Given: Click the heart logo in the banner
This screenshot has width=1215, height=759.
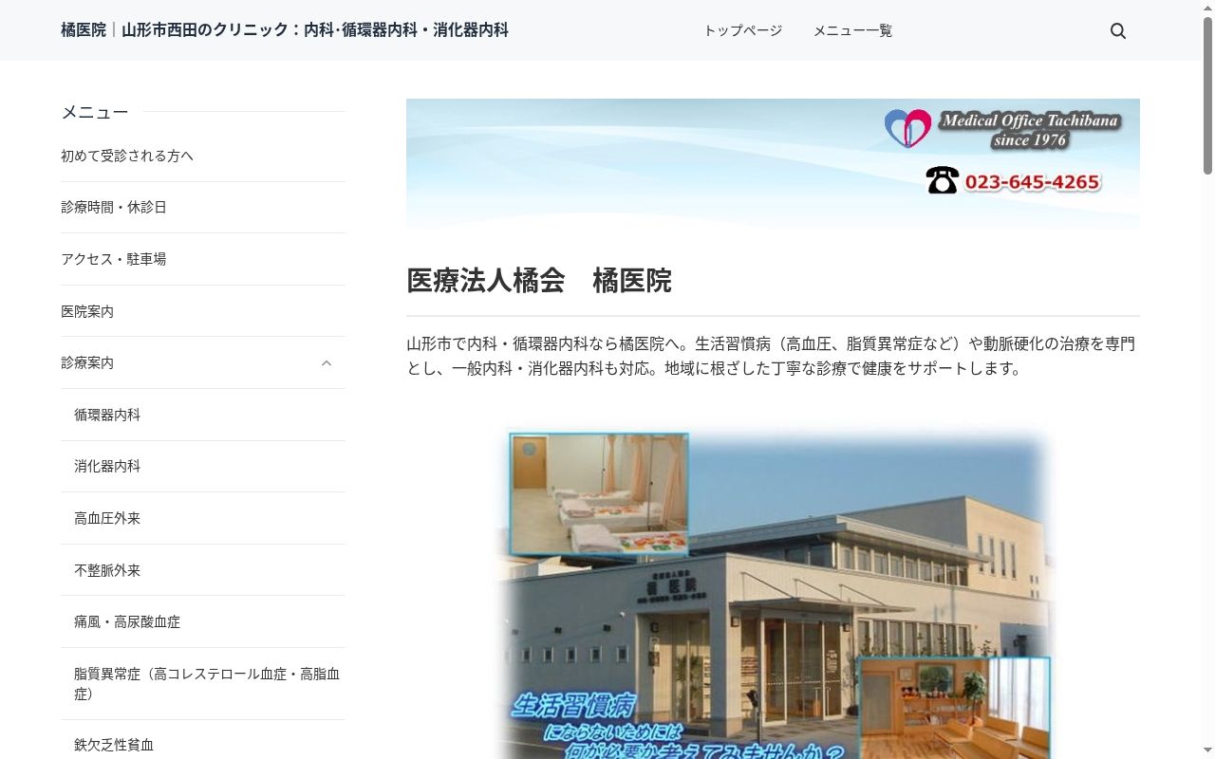Looking at the screenshot, I should 907,128.
